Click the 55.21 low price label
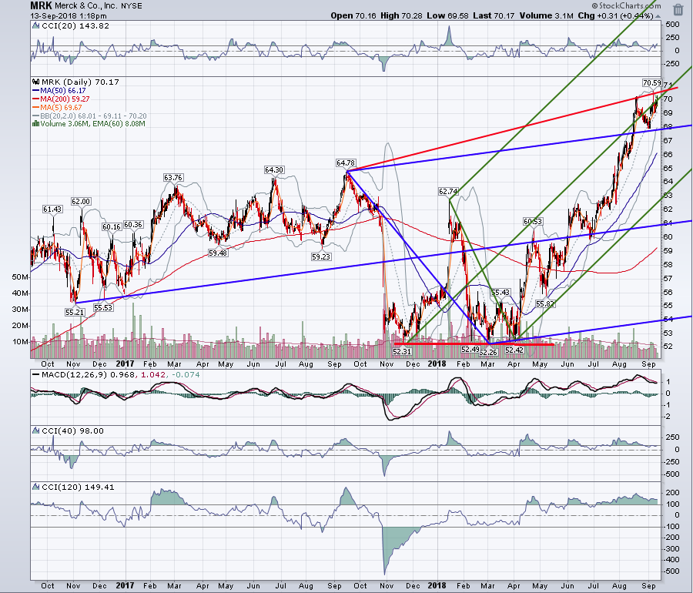Viewport: 693px width, 593px height. click(74, 312)
